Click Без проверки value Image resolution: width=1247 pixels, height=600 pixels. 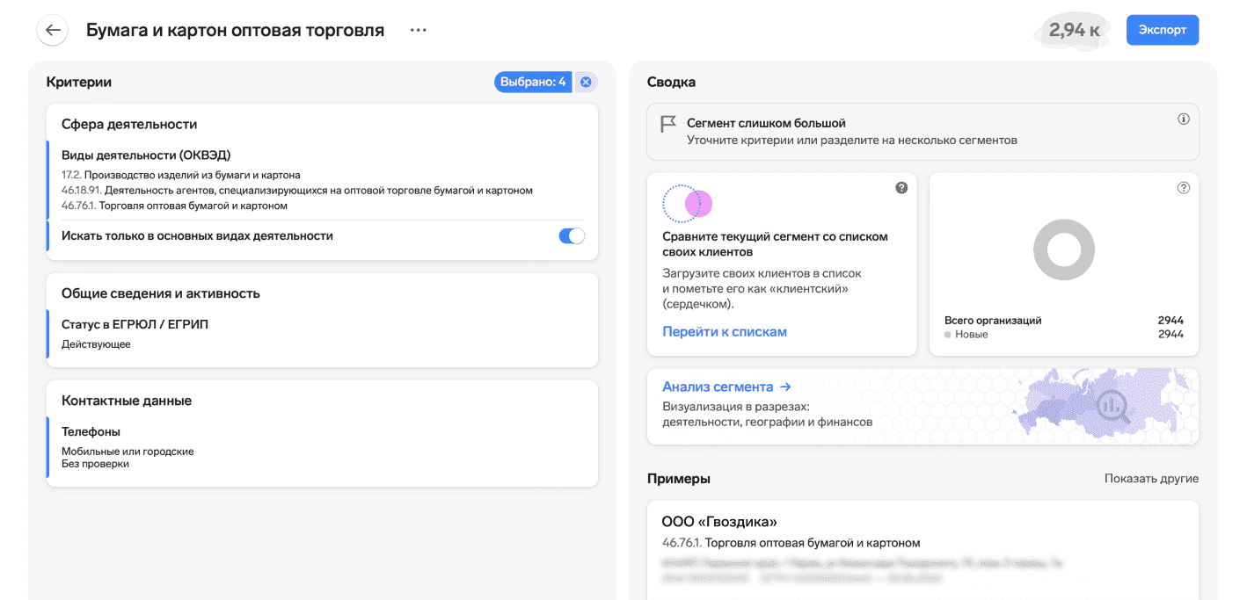click(x=95, y=464)
